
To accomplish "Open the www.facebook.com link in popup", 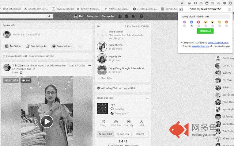I will (218, 43).
